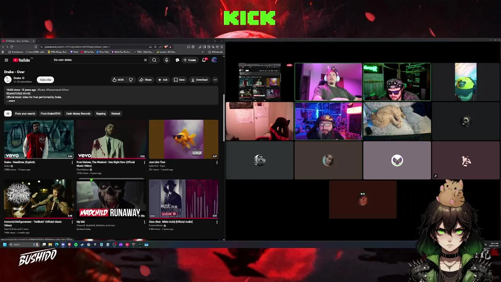Subscribe to the Drake channel
The width and height of the screenshot is (501, 282).
tap(45, 80)
